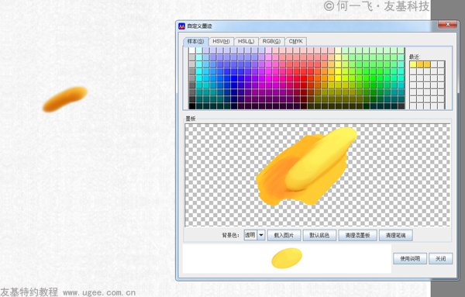Click the 透明 background color field
465x297 pixels.
point(250,235)
